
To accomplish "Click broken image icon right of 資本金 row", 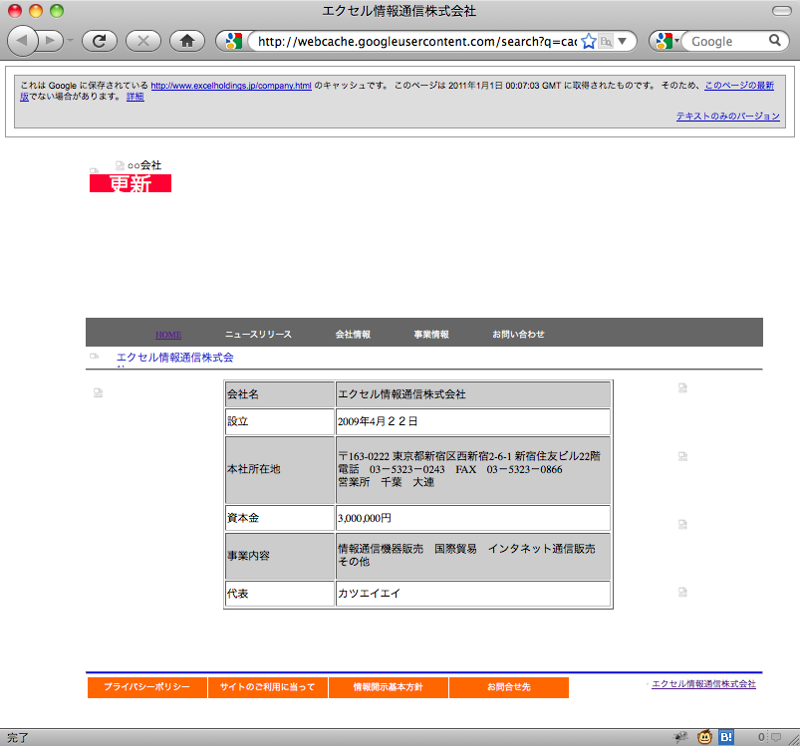I will coord(682,524).
